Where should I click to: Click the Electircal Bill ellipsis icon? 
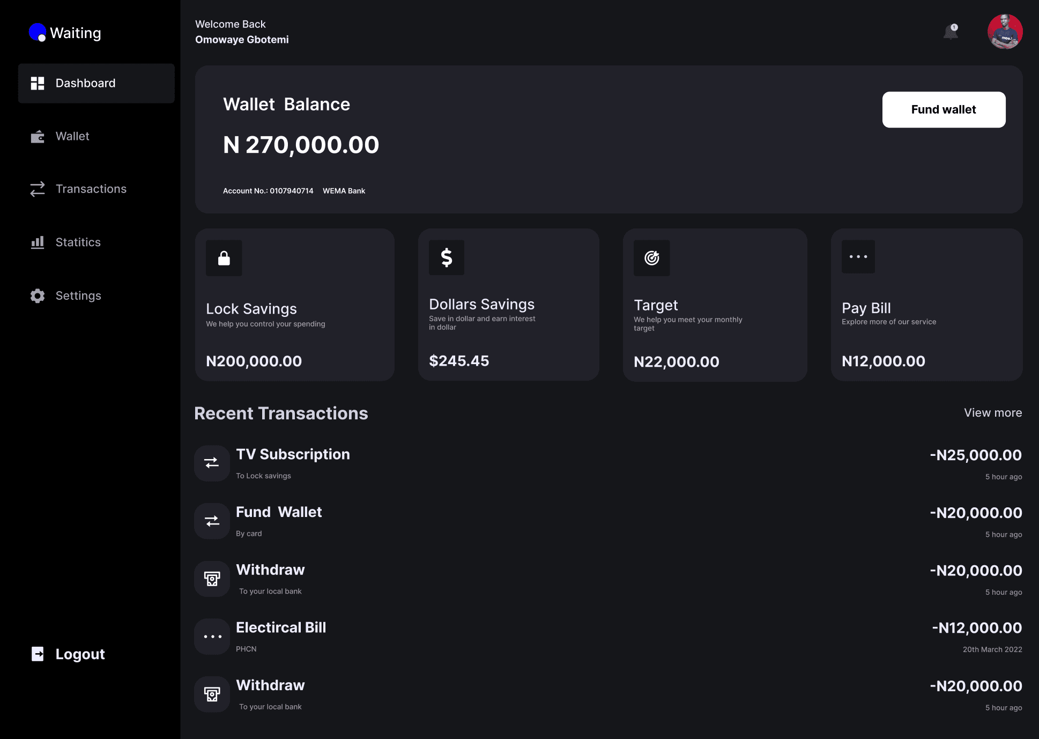point(212,637)
